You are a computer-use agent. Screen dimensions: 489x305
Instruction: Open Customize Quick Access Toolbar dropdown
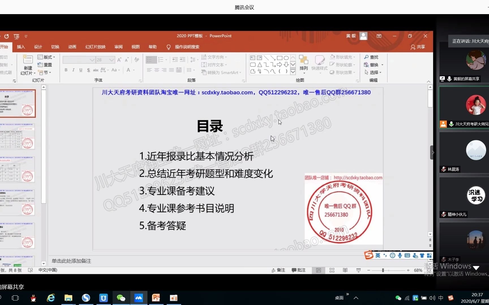(26, 36)
